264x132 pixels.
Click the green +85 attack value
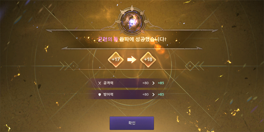(161, 83)
